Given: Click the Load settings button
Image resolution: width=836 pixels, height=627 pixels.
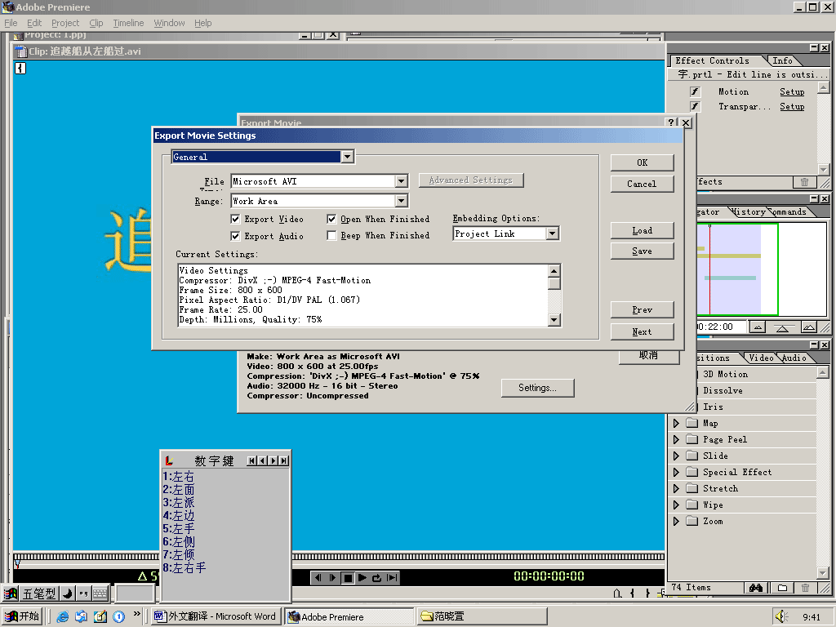Looking at the screenshot, I should click(x=642, y=230).
